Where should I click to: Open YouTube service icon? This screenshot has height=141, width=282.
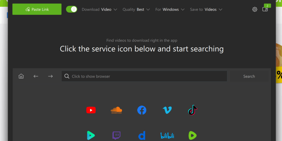tap(91, 110)
